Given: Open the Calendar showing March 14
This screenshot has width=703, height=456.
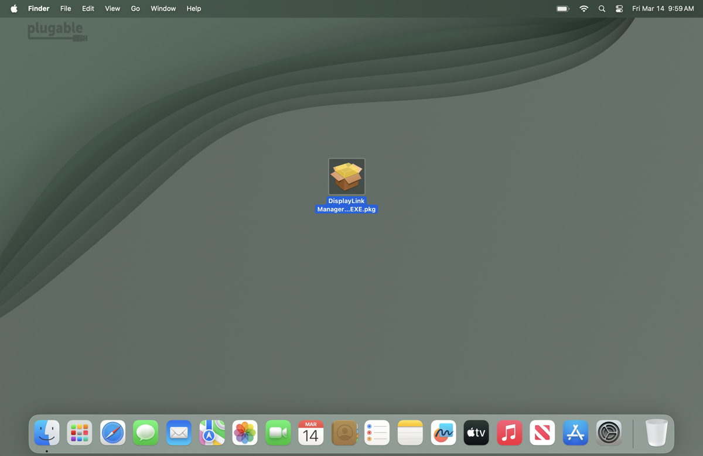Looking at the screenshot, I should coord(310,432).
